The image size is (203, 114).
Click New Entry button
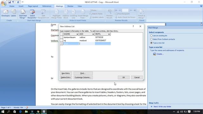tap(66, 73)
